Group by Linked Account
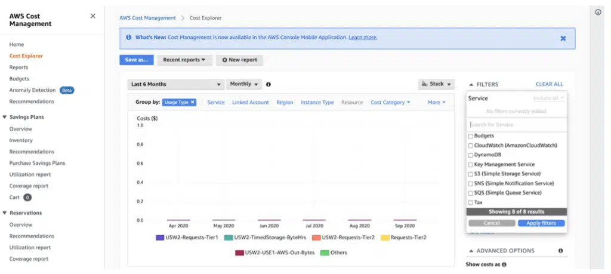Screen dimensions: 611x274 click(x=251, y=102)
